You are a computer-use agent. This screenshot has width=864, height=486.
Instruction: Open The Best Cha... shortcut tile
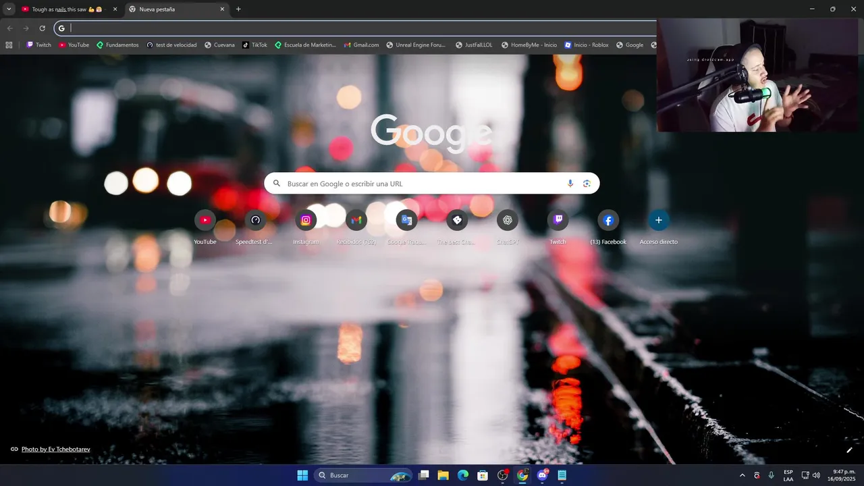457,227
